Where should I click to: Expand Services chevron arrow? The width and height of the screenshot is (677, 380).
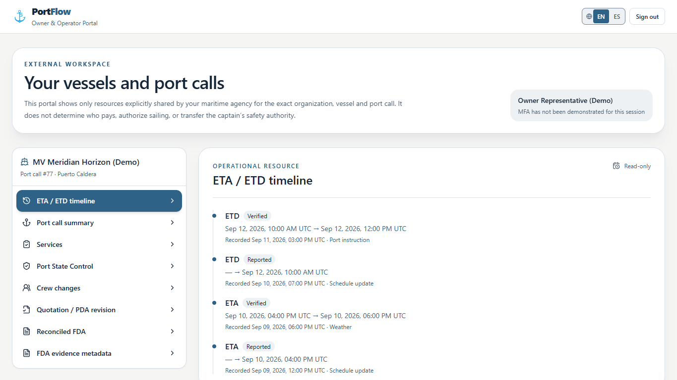click(172, 244)
